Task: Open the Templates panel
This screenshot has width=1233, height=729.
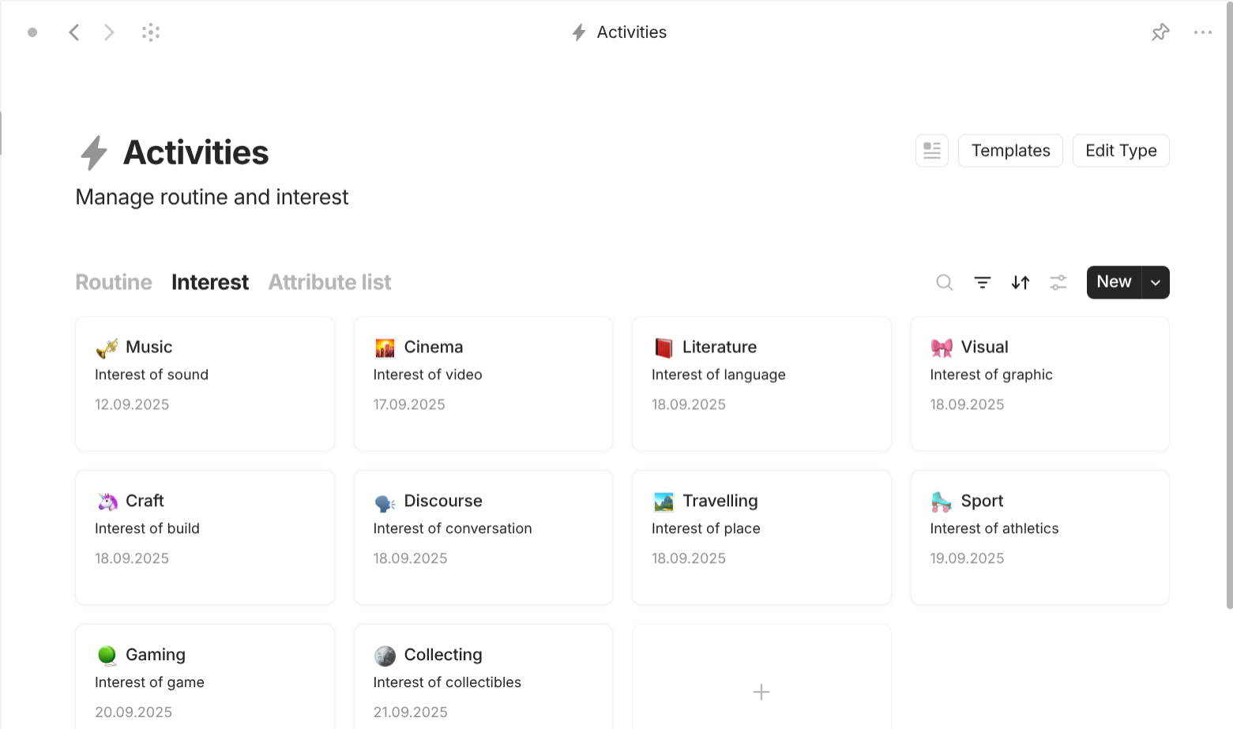Action: coord(1010,150)
